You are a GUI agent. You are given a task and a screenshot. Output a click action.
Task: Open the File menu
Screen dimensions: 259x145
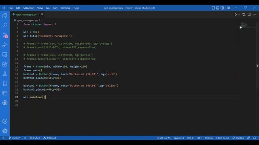(11, 8)
